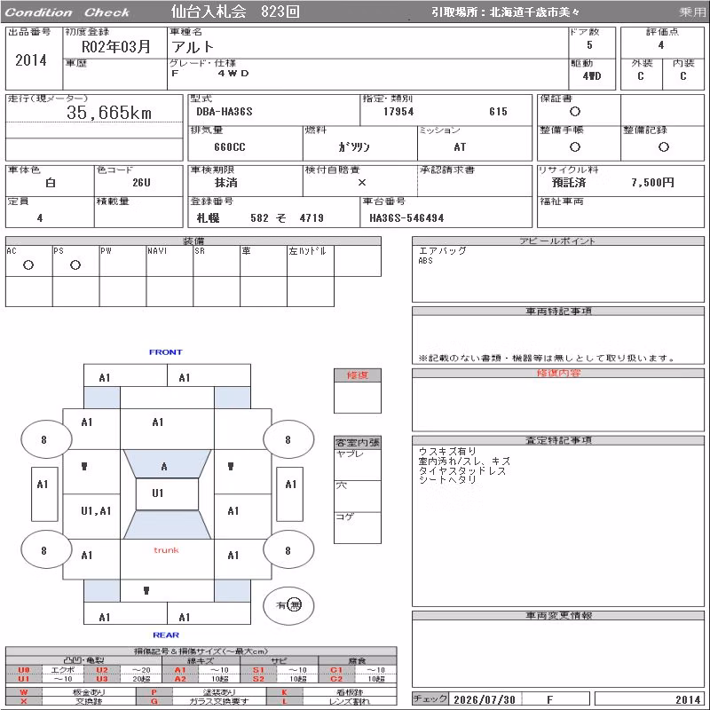The width and height of the screenshot is (710, 710).
Task: Click the recycle fee 7,500円
Action: coord(652,183)
